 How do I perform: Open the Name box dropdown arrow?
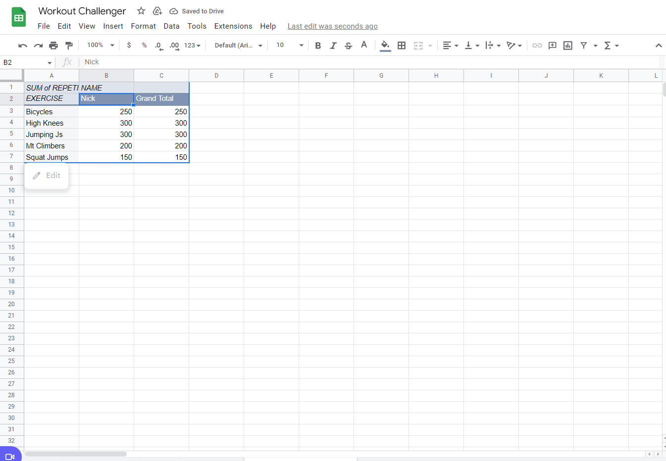[x=50, y=63]
